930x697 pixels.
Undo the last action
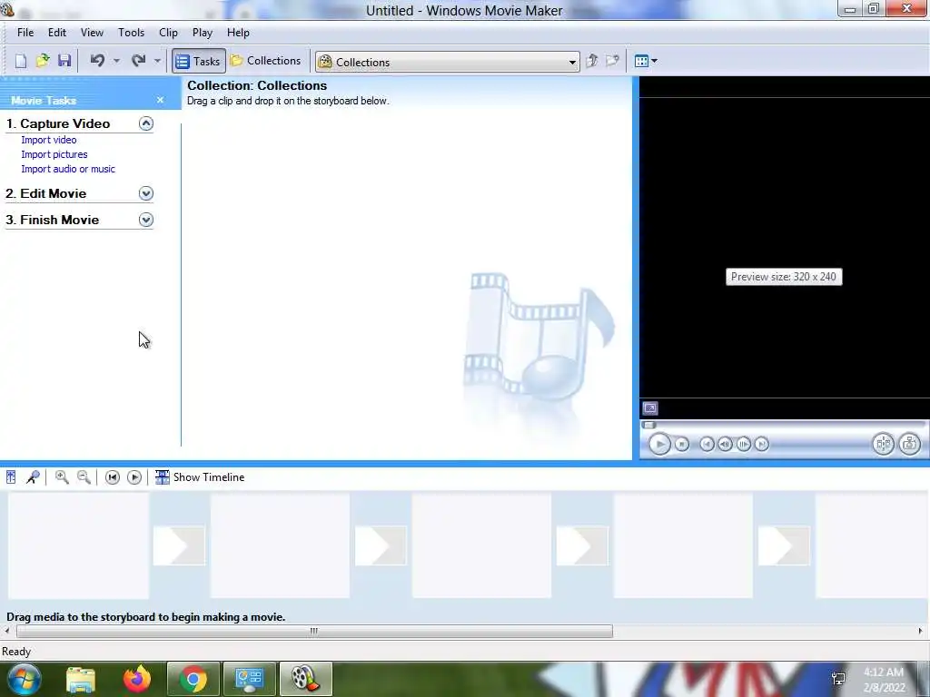pos(98,61)
